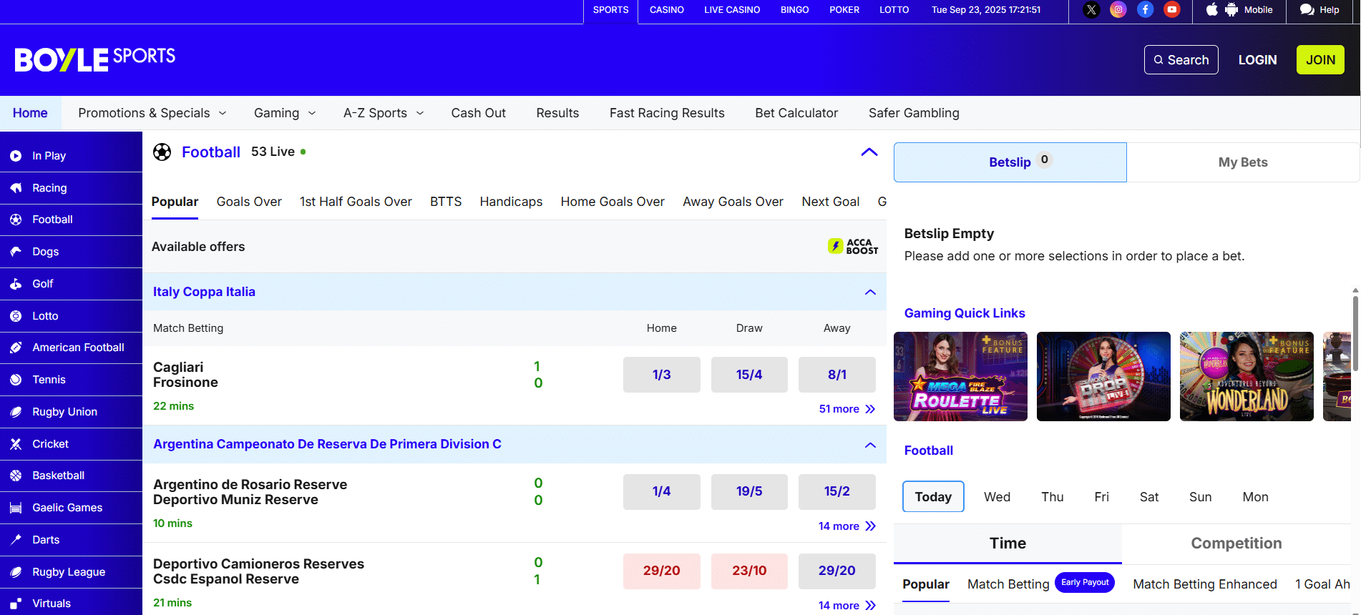Click the Help chat bubble icon
1361x615 pixels.
(x=1307, y=10)
